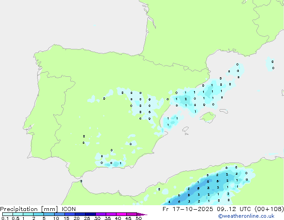Image resolution: width=284 pixels, height=220 pixels.
Task: Click the 1–2 mm legend swatch
Action: [28, 214]
